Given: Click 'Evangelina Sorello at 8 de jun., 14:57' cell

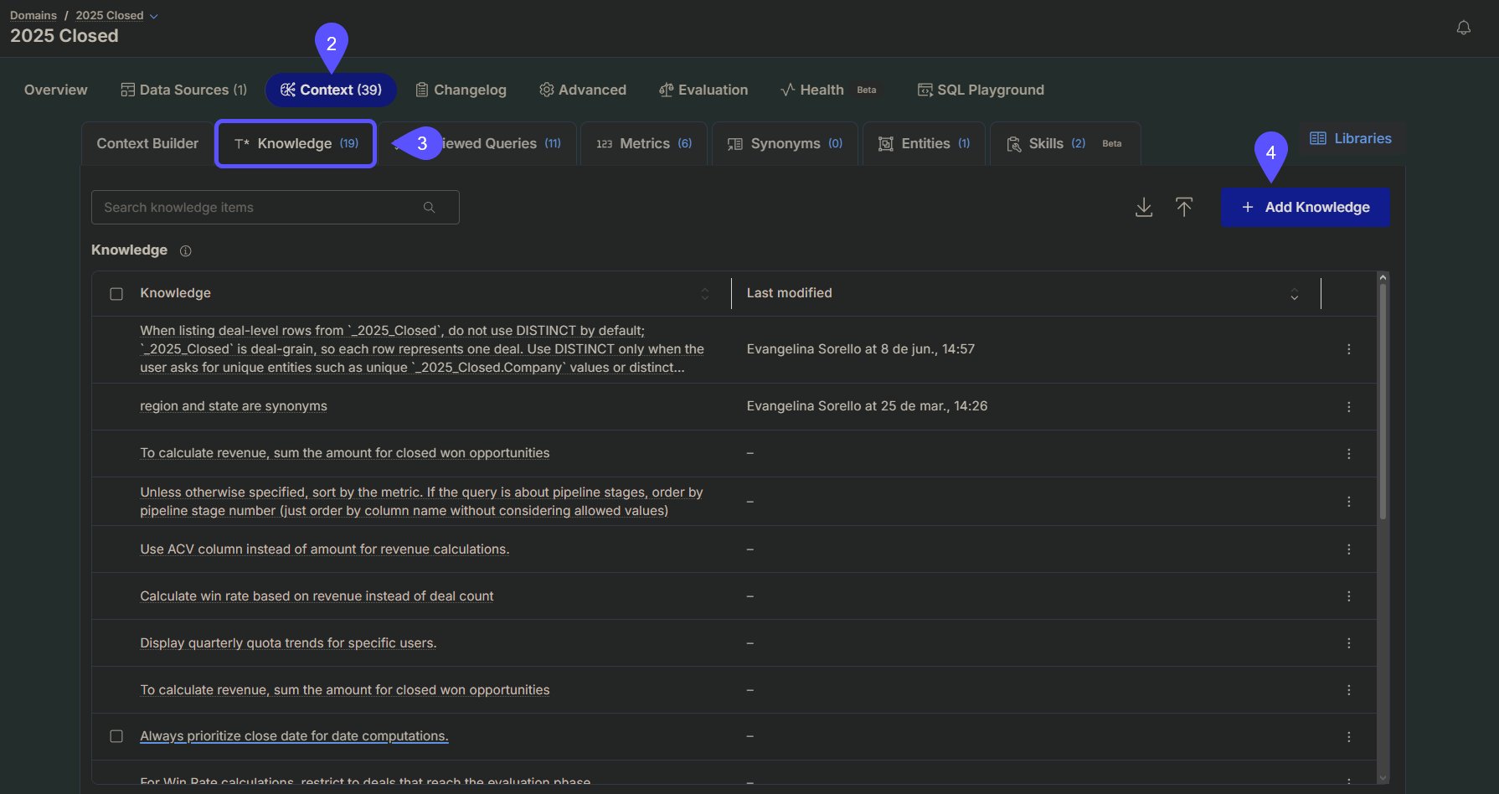Looking at the screenshot, I should [x=861, y=349].
